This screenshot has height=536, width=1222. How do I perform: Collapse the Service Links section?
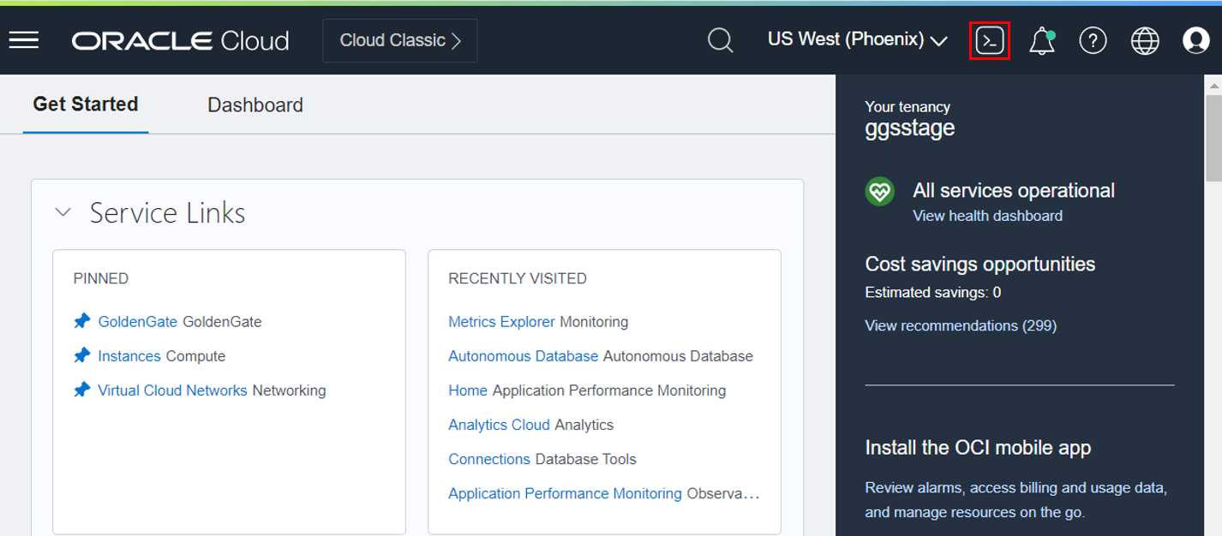click(x=63, y=211)
